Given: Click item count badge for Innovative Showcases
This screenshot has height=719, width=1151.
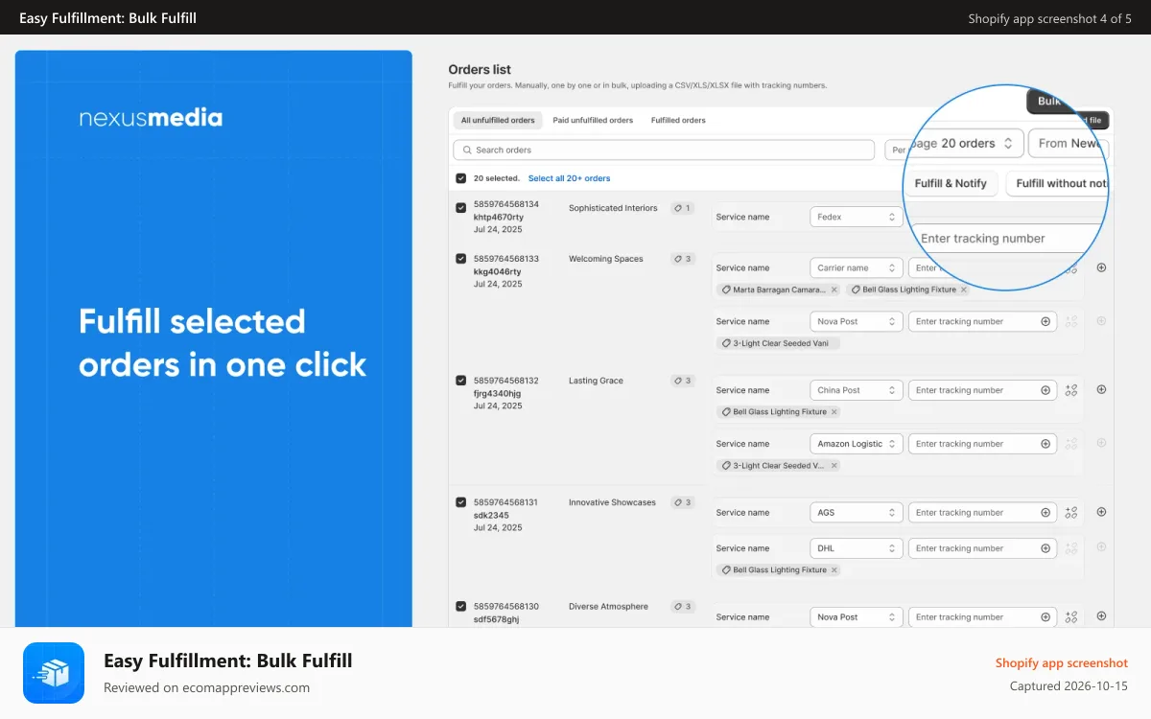Looking at the screenshot, I should [682, 502].
